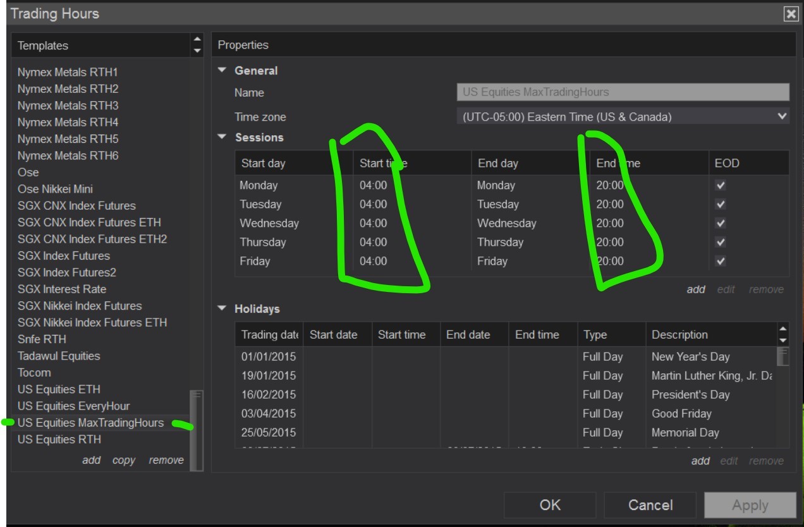Select the Monday session row
The width and height of the screenshot is (804, 527).
(512, 185)
